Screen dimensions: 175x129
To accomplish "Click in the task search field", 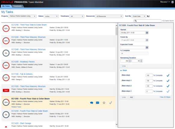I will [147, 21].
